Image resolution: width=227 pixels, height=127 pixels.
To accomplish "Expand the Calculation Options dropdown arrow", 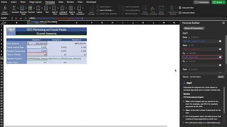I will [x=176, y=8].
